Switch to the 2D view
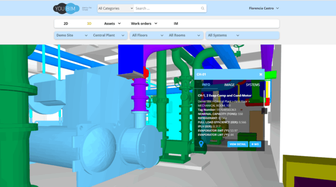The height and width of the screenshot is (187, 336). pos(66,23)
